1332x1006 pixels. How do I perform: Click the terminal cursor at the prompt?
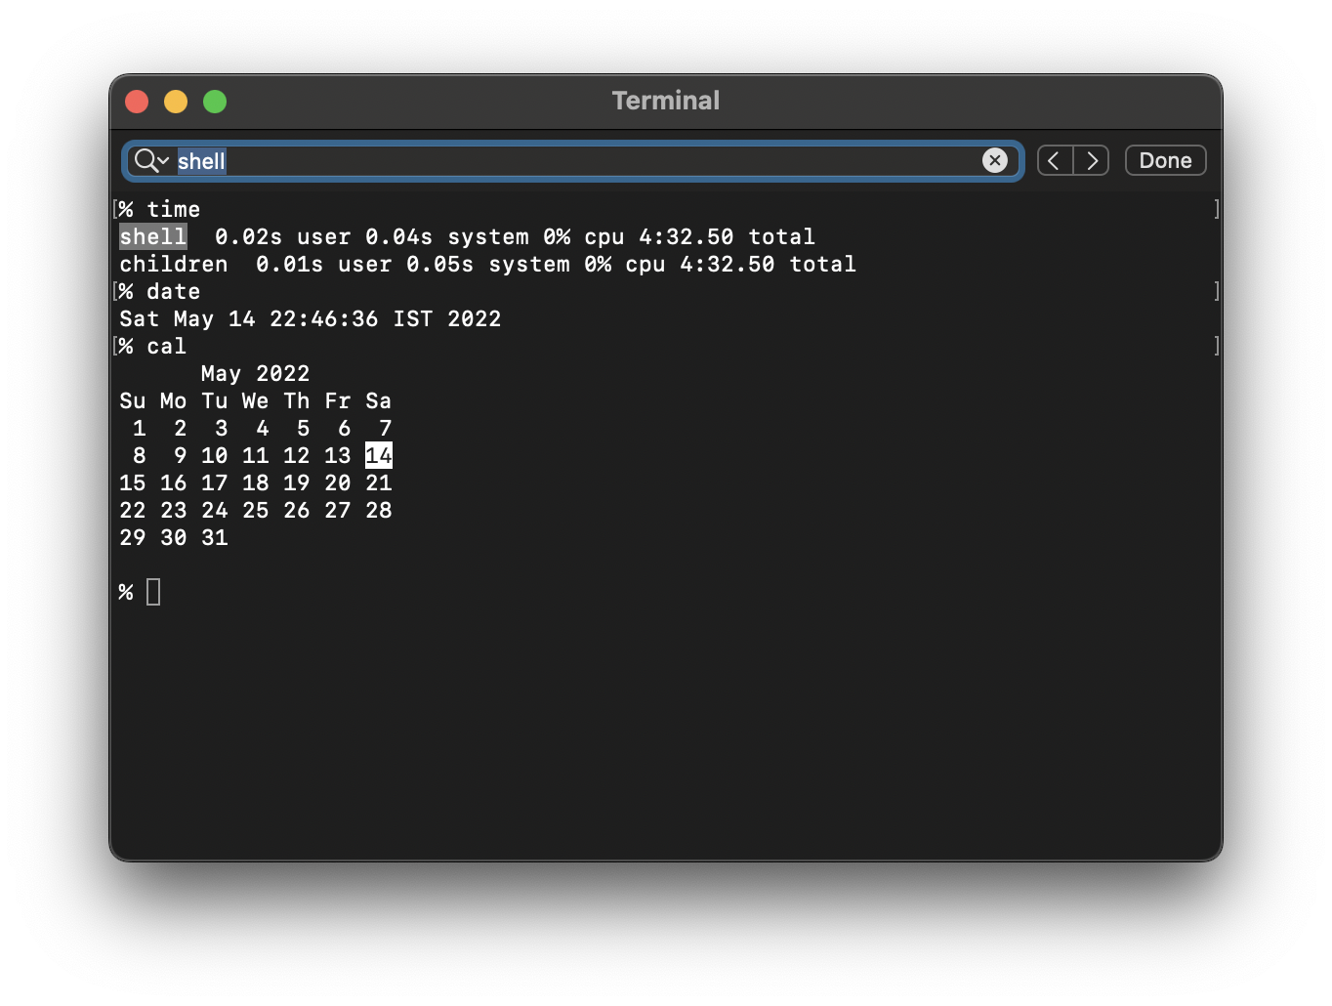(x=153, y=591)
